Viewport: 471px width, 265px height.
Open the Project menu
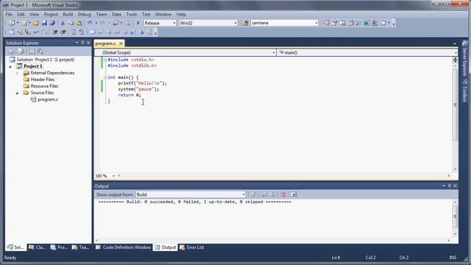(51, 15)
